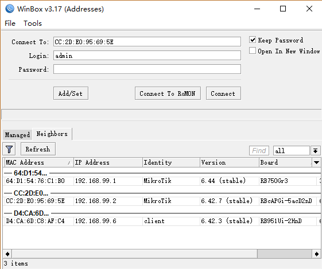This screenshot has height=269, width=322.
Task: Open the Tools menu
Action: (33, 23)
